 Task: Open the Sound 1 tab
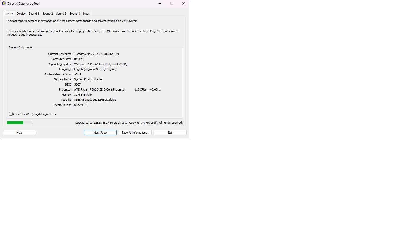click(x=34, y=14)
